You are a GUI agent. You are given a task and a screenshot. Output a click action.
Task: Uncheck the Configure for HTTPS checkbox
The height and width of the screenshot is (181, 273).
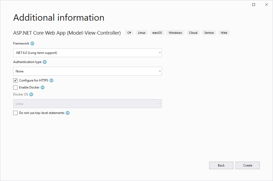point(15,80)
